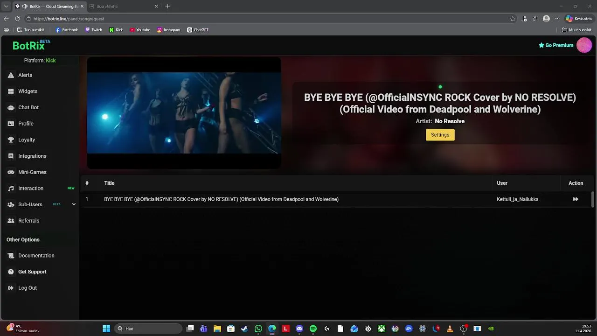Open the ChatGPT bookmark
597x336 pixels.
tap(198, 30)
